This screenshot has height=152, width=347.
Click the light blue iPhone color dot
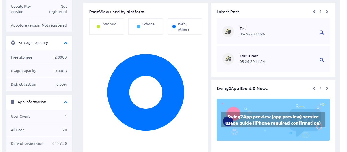pyautogui.click(x=138, y=27)
